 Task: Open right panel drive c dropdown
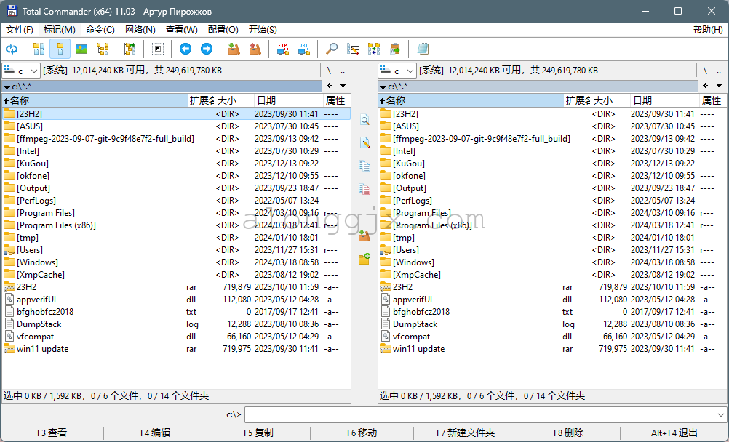coord(397,71)
